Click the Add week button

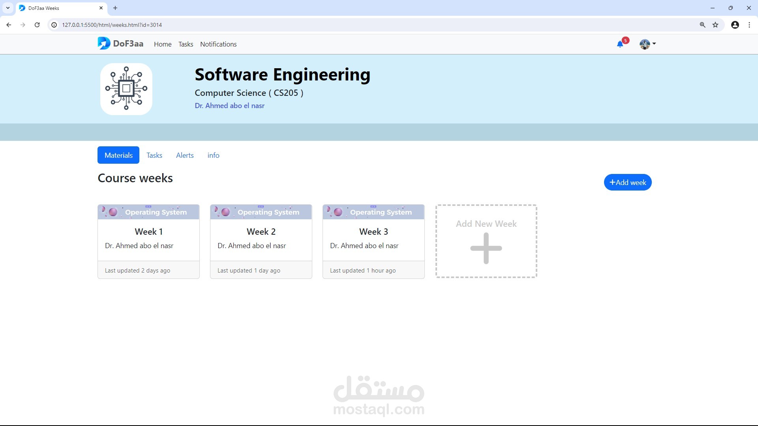coord(627,182)
